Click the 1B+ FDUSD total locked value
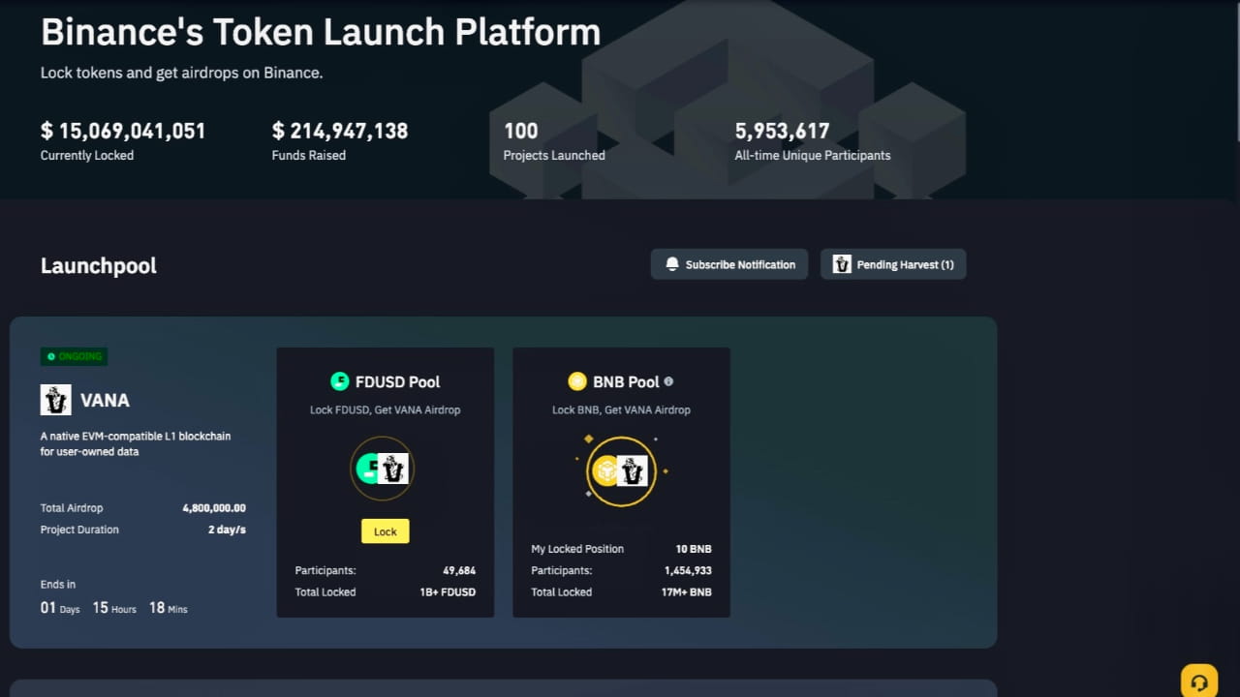The height and width of the screenshot is (697, 1240). pos(449,592)
